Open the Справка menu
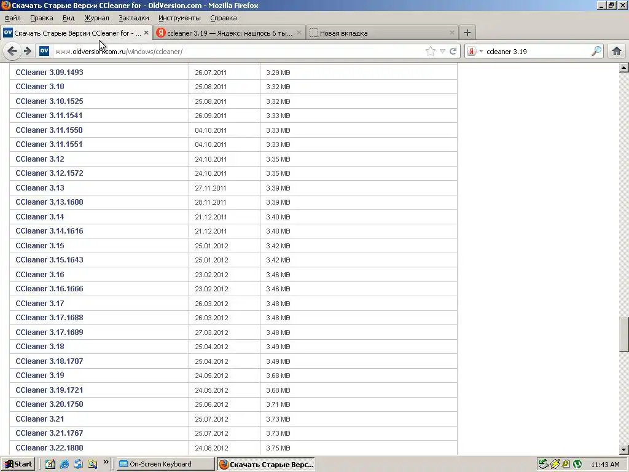The image size is (629, 472). pos(224,18)
